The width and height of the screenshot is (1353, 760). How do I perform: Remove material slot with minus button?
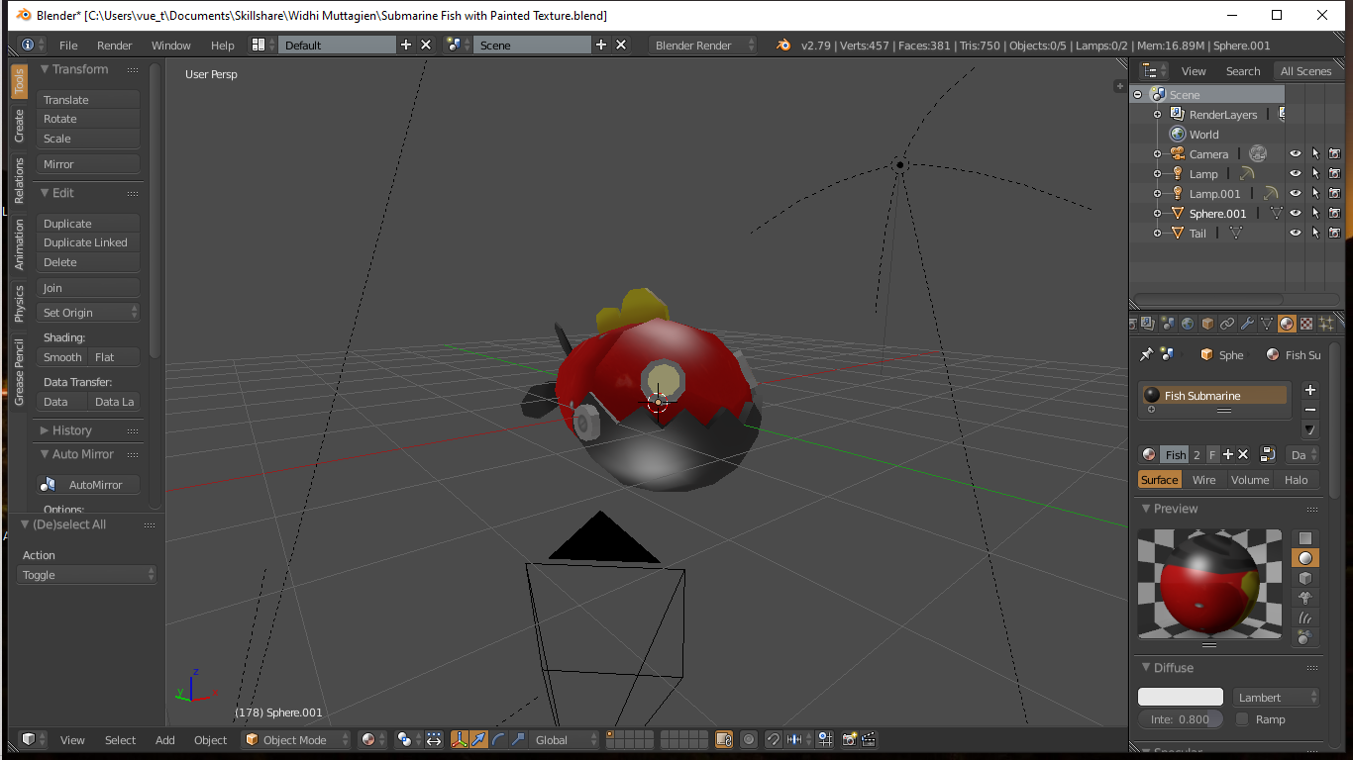click(1310, 410)
